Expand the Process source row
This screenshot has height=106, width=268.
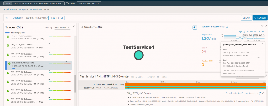(128, 105)
